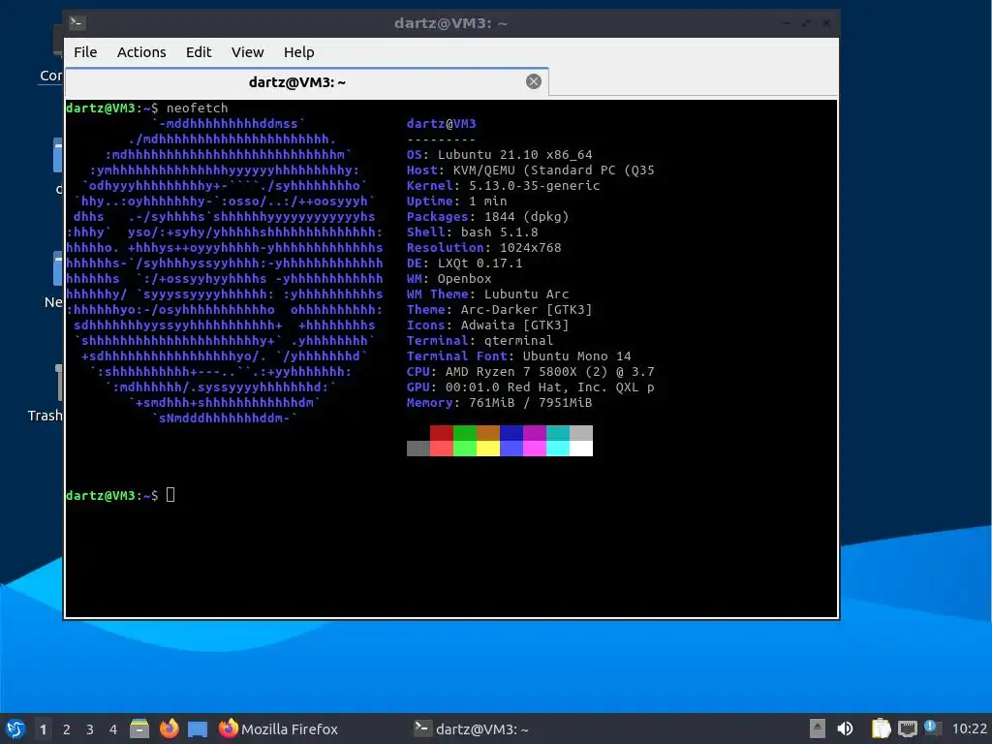Switch to workspace 3
Screen dimensions: 992x744
[x=90, y=729]
